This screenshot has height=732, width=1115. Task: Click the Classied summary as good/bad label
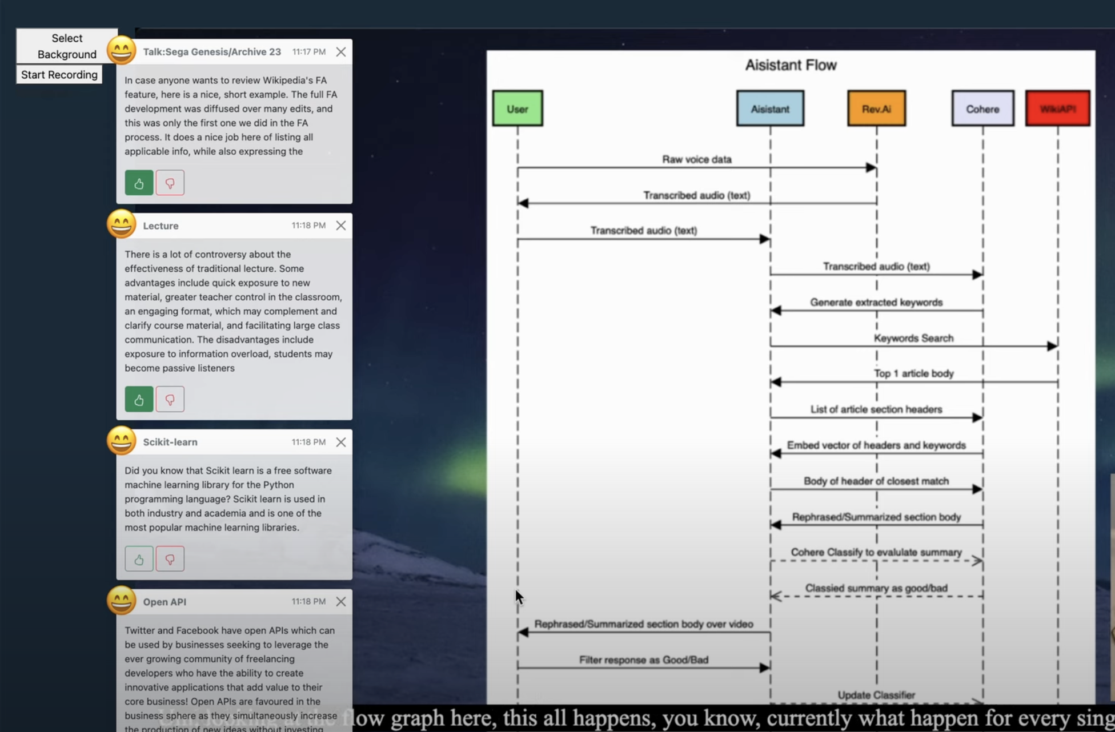[x=876, y=588]
